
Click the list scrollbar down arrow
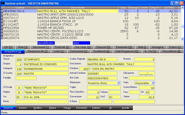click(182, 39)
